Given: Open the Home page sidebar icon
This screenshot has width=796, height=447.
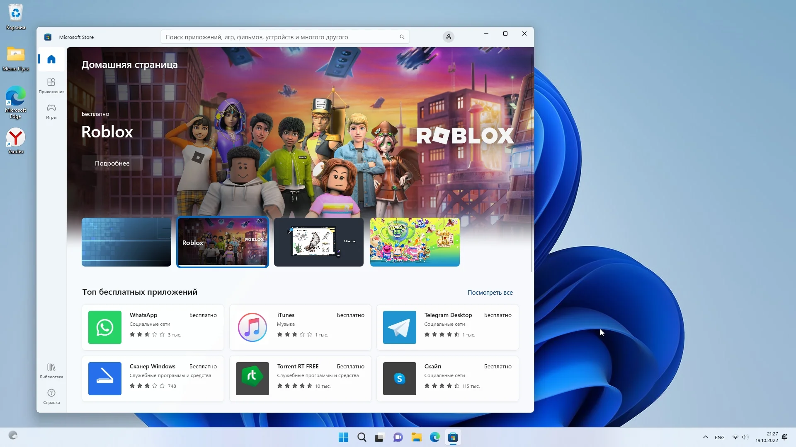Looking at the screenshot, I should (51, 59).
